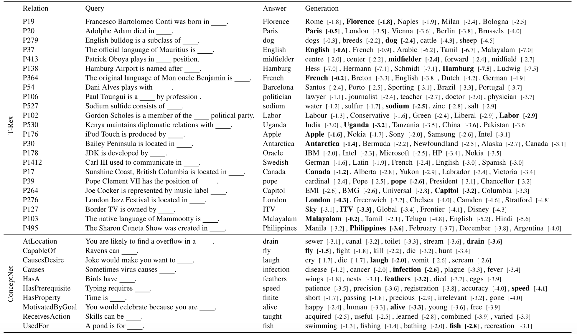
Task: Click relation 'CausesDesire'
Action: 43,260
